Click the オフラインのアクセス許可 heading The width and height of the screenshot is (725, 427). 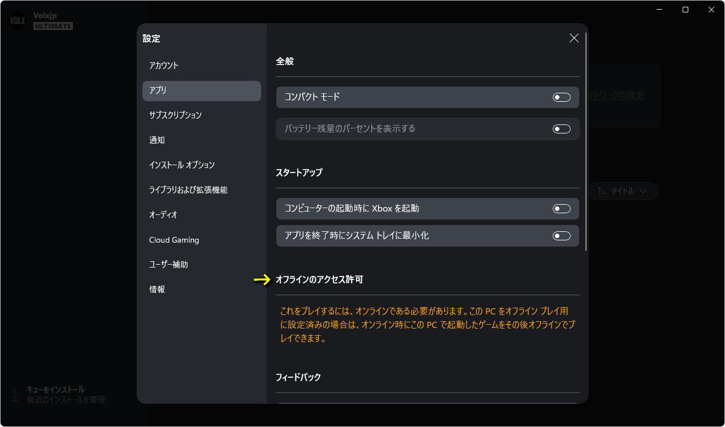click(319, 279)
